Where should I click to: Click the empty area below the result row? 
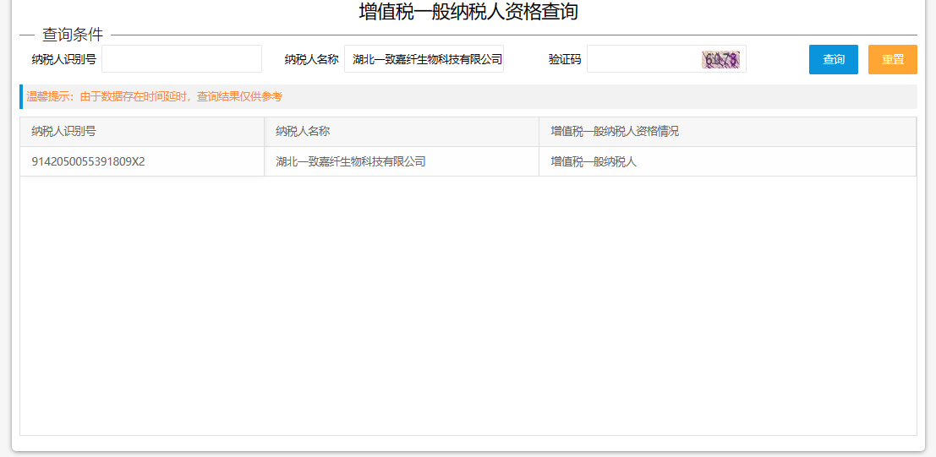coord(468,304)
